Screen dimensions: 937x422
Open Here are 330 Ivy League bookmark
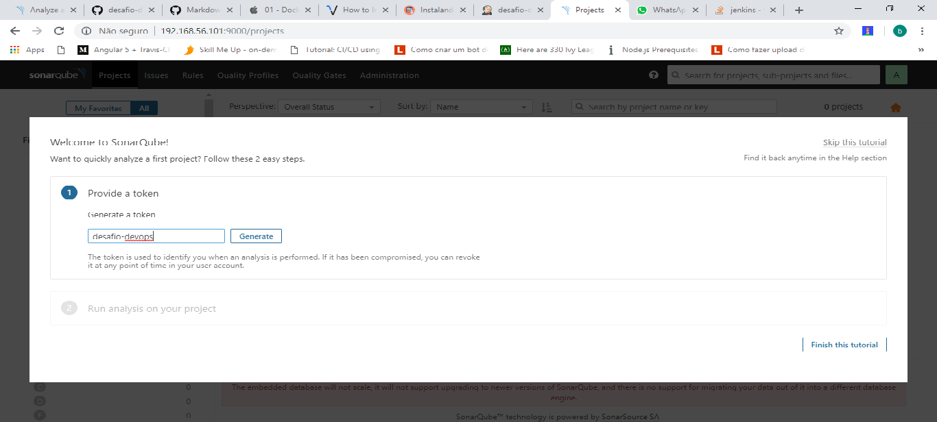point(547,49)
